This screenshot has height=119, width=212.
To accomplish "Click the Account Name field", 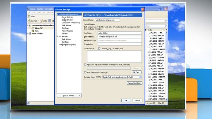I will click(x=107, y=20).
